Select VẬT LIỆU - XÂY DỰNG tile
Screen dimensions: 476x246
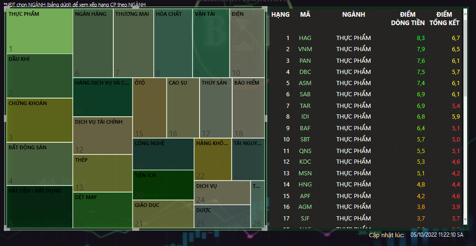coord(40,206)
